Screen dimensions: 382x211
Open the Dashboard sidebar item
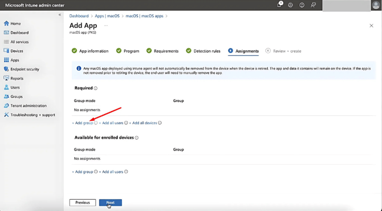coord(16,33)
